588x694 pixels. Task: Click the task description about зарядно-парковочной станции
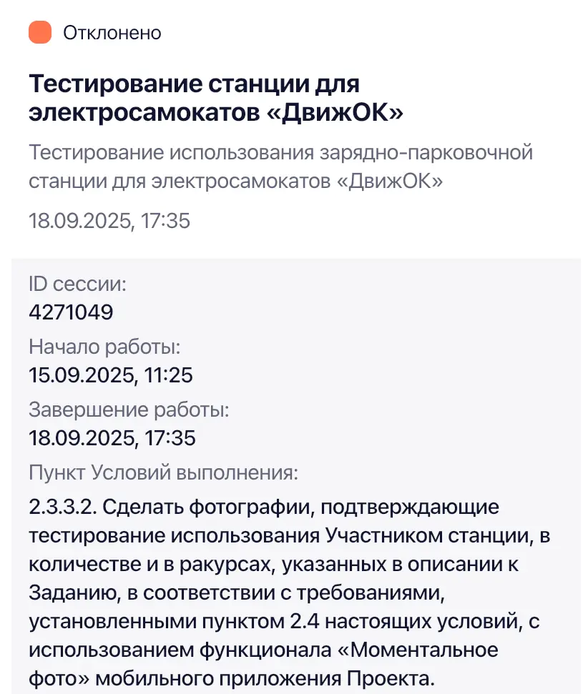click(280, 167)
